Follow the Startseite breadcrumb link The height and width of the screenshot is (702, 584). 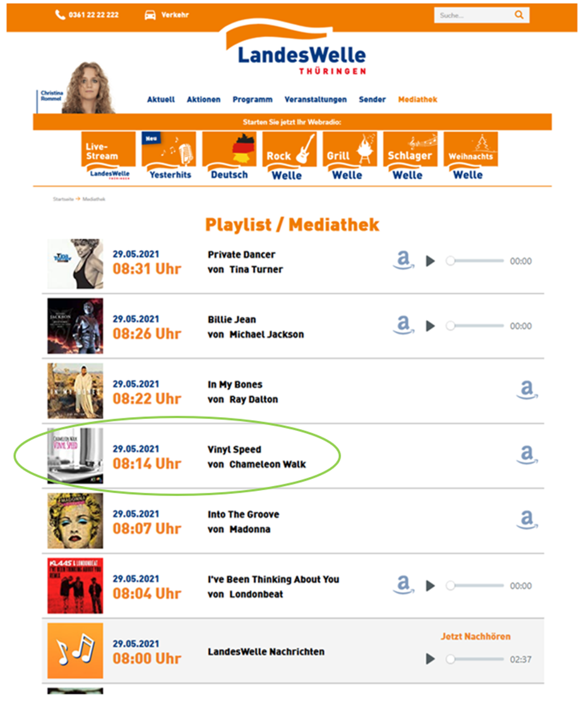(x=63, y=199)
